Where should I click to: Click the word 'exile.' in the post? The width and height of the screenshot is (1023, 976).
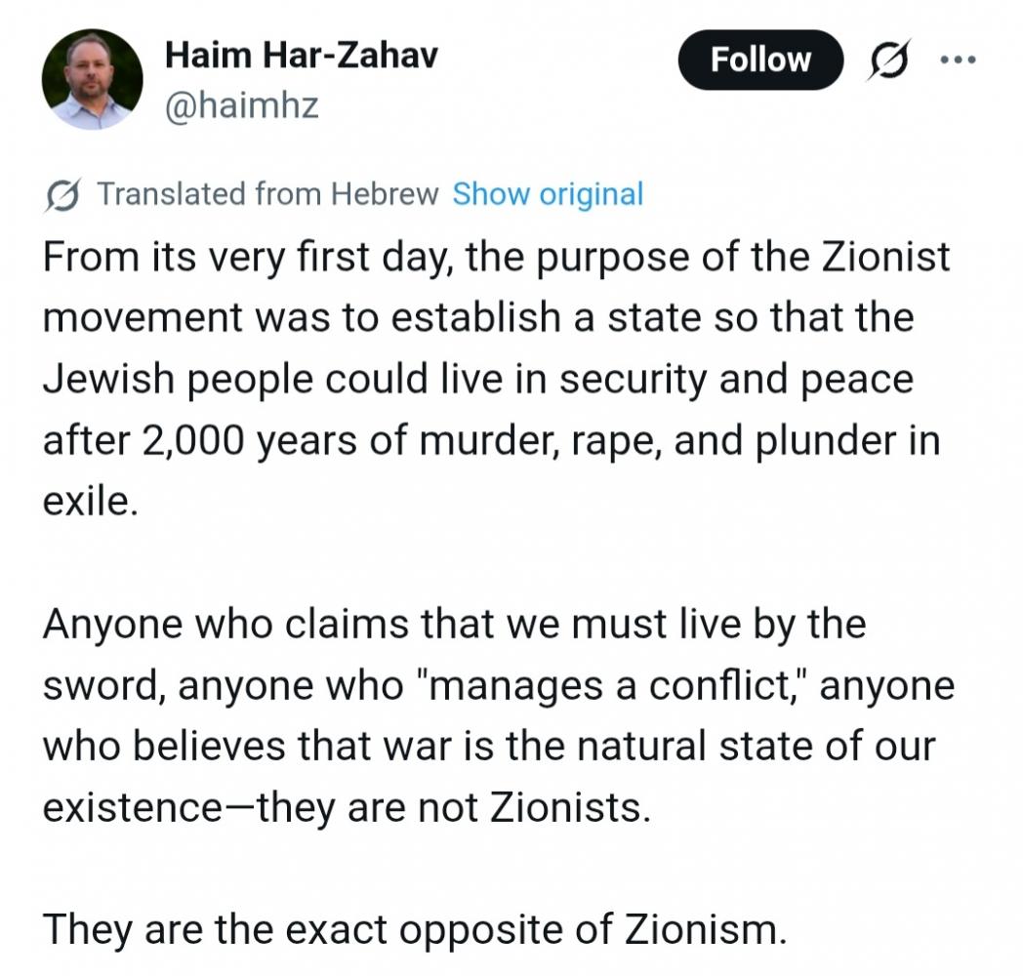click(85, 503)
